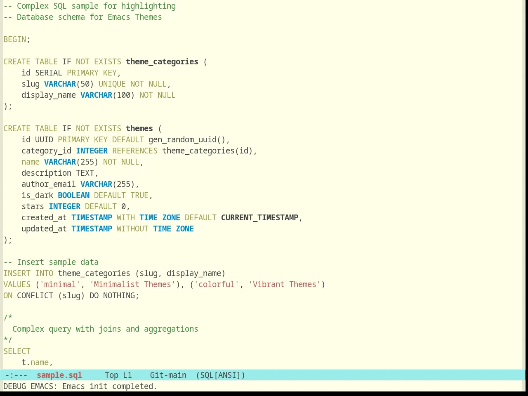528x396 pixels.
Task: Click comment 'Complex query with joins and aggregations'
Action: [105, 329]
